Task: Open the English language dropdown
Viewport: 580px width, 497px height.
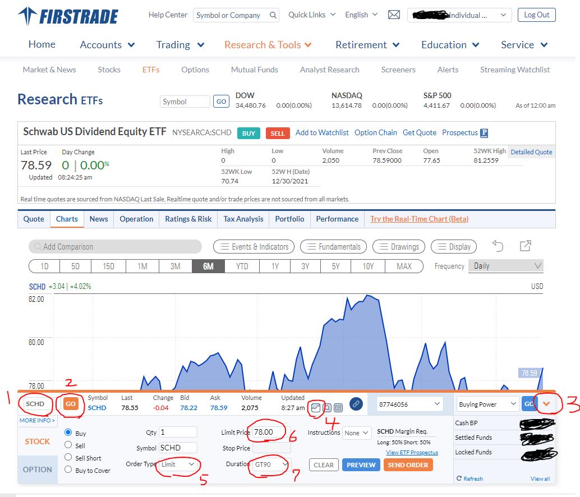Action: pyautogui.click(x=361, y=15)
